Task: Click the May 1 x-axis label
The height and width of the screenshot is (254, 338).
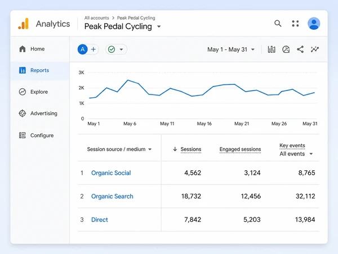Action: [x=94, y=124]
